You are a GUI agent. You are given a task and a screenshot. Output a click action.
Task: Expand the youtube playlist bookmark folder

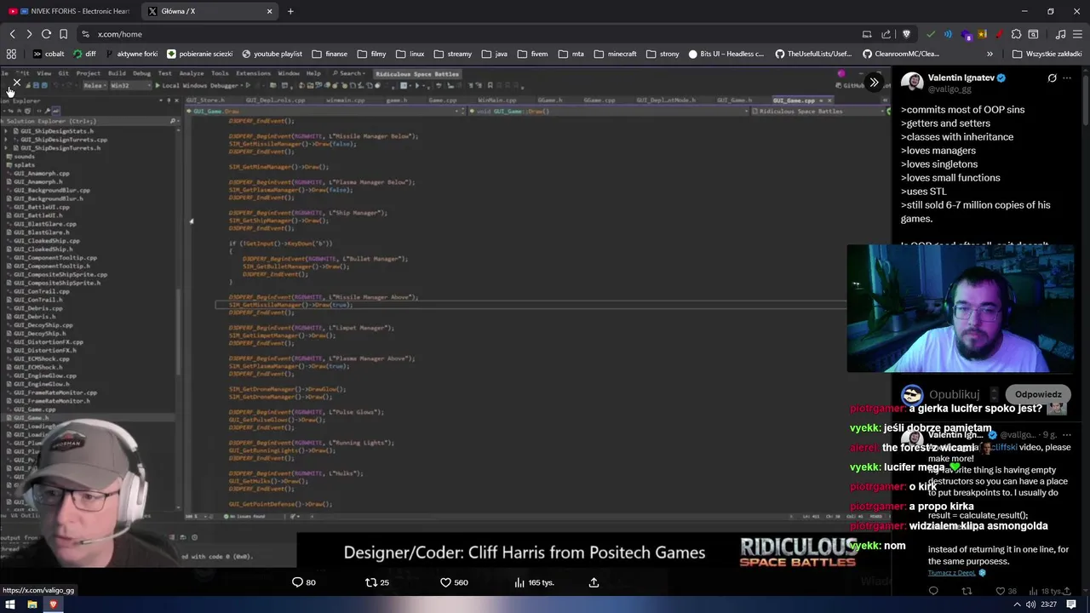click(x=272, y=54)
